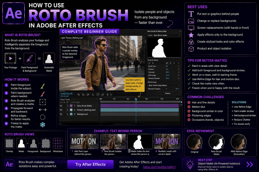This screenshot has height=172, width=259.
Task: Click the lightbulb icon in Next Step box
Action: tap(190, 164)
